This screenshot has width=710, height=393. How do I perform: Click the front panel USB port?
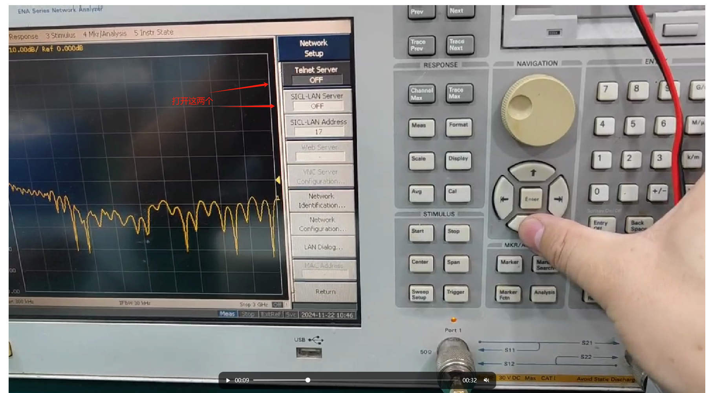(x=309, y=353)
